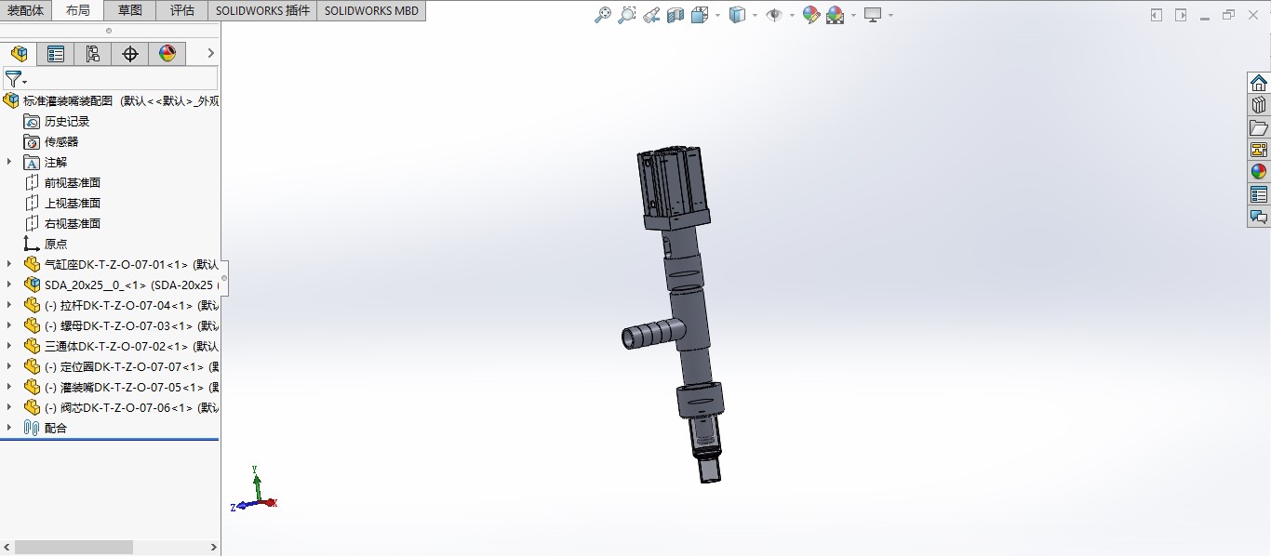Open the 装配体 ribbon tab
Image resolution: width=1271 pixels, height=556 pixels.
point(26,10)
